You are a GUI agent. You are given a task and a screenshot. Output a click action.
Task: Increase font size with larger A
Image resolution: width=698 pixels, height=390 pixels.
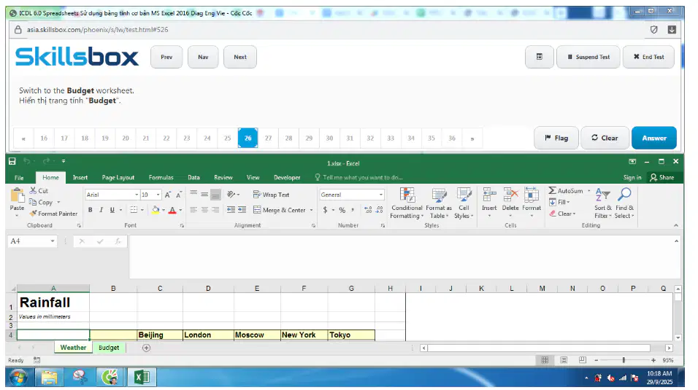click(168, 195)
